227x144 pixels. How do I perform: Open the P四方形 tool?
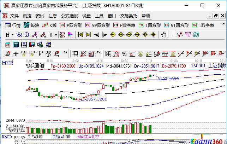(x=71, y=25)
